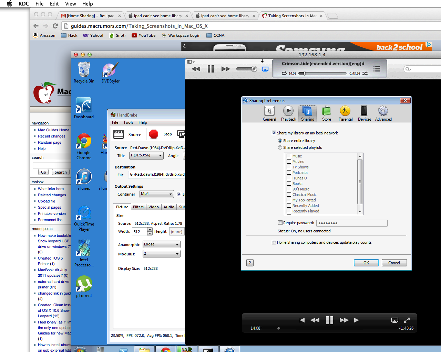Toggle Home Sharing update play counts checkbox
Viewport: 441px width, 352px height.
coord(274,242)
